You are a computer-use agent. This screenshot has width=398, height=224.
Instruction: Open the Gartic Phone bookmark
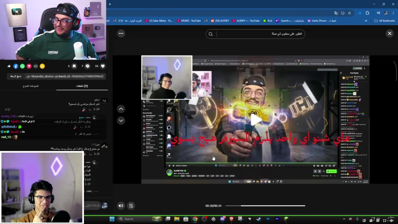point(321,21)
